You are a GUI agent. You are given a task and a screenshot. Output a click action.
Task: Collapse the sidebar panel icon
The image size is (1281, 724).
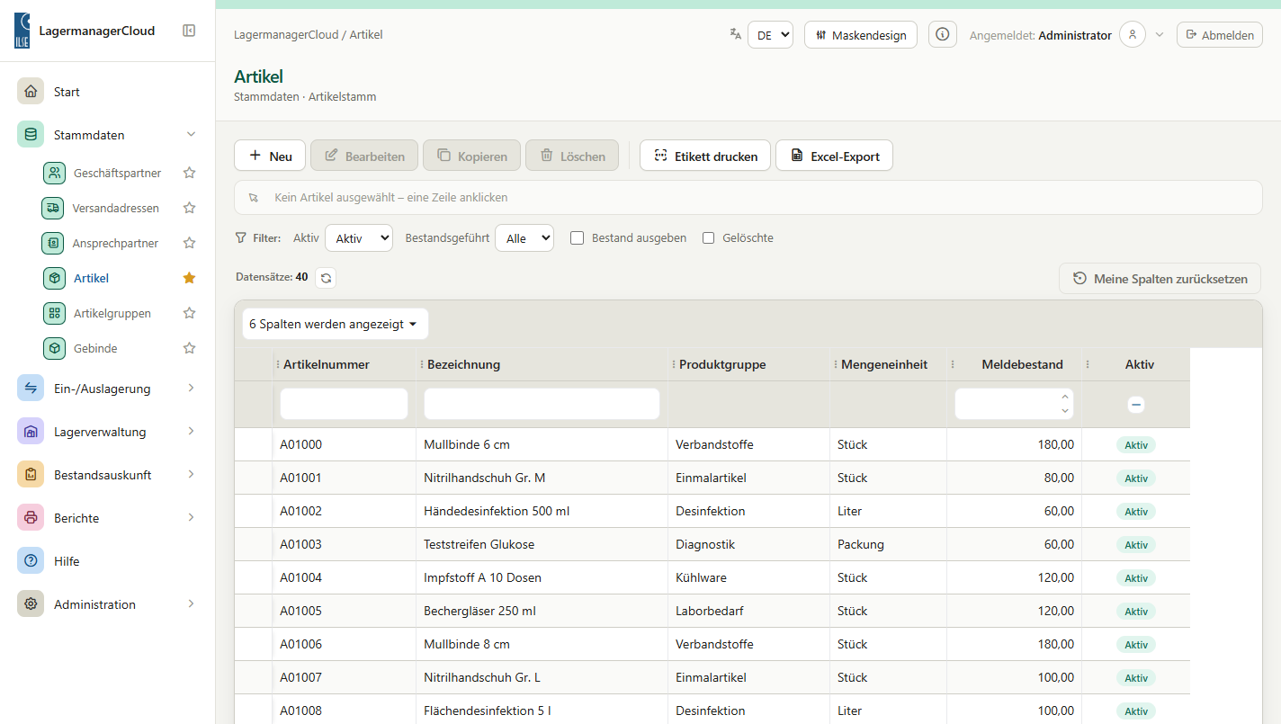[x=189, y=31]
